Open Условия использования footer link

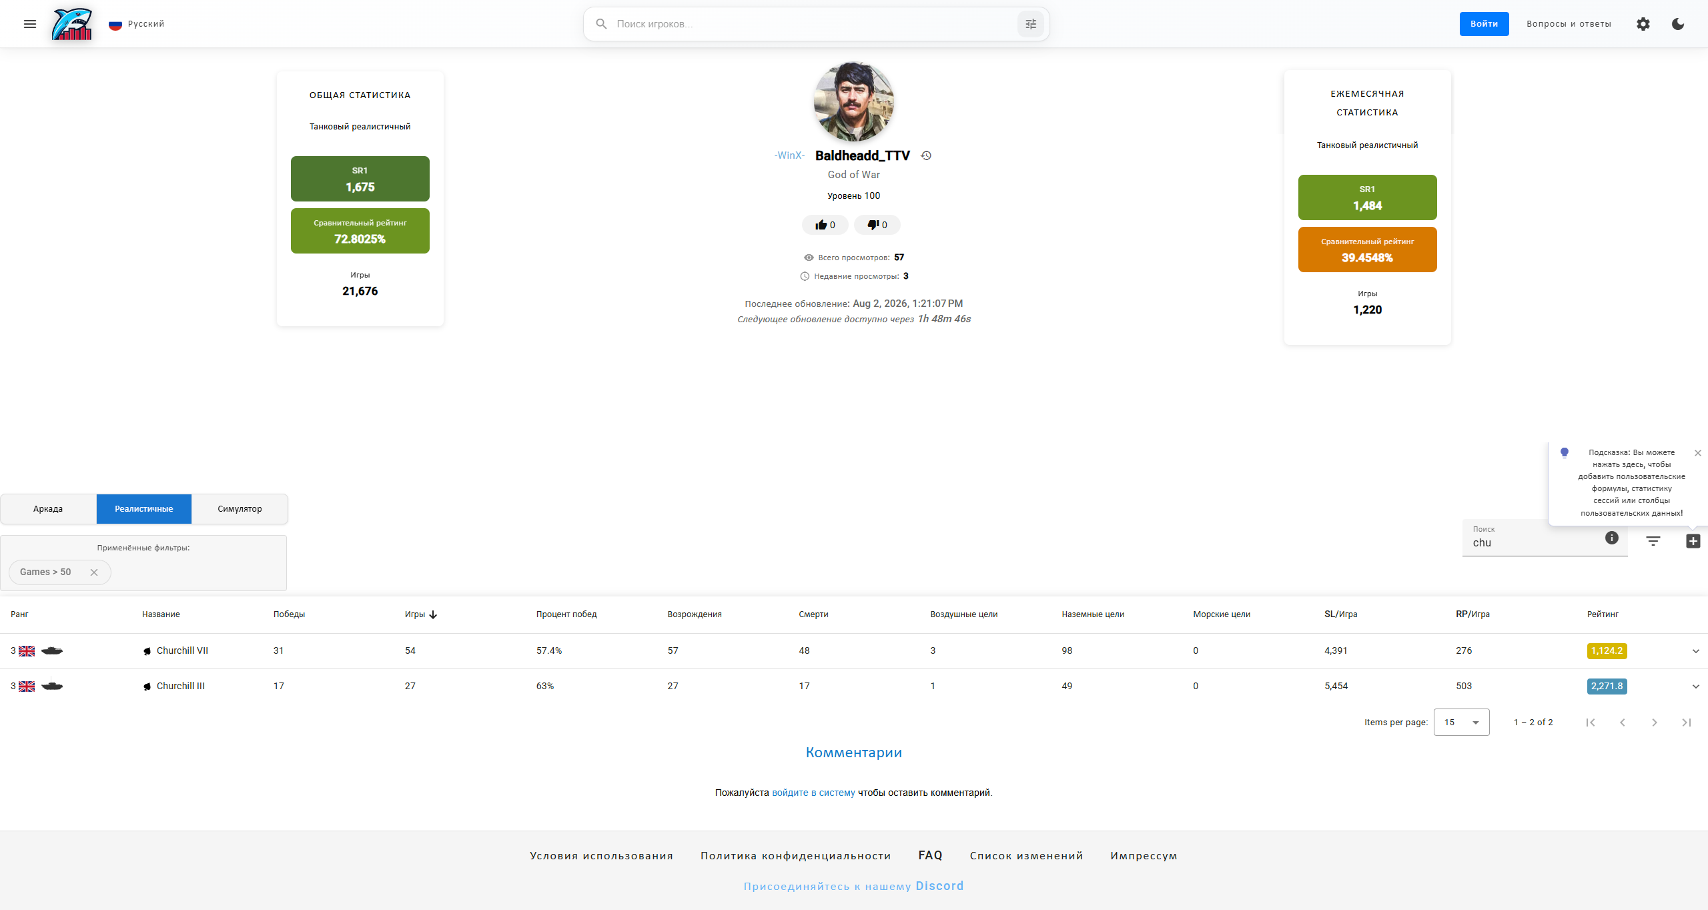point(602,856)
